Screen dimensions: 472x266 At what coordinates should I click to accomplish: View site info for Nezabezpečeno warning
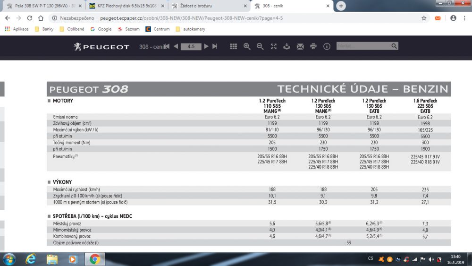pyautogui.click(x=73, y=18)
